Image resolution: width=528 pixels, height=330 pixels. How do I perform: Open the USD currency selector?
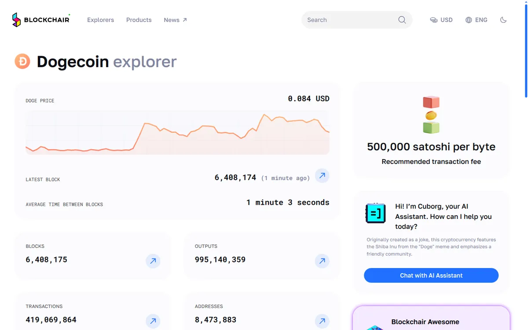tap(441, 20)
